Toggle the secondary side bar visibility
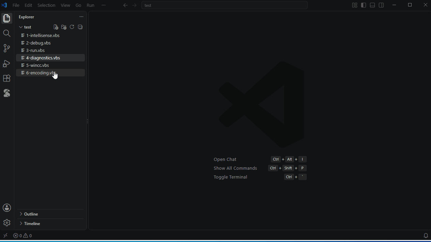Image resolution: width=431 pixels, height=242 pixels. [381, 5]
